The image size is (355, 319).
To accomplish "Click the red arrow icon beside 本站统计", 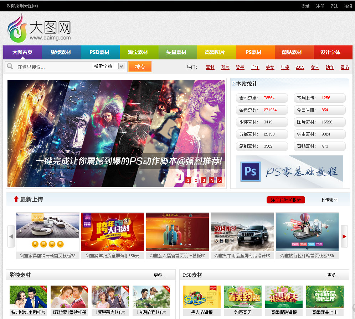I will coord(233,84).
